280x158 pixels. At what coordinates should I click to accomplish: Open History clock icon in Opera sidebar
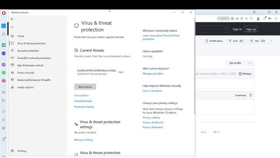[3, 120]
